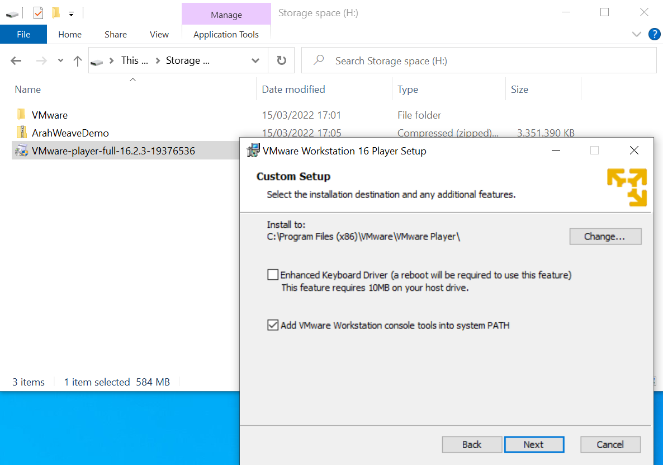Viewport: 663px width, 465px height.
Task: Click '1 item selected 584 MB' status text
Action: point(117,382)
